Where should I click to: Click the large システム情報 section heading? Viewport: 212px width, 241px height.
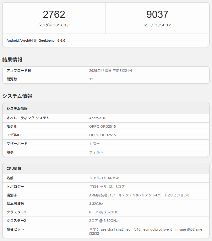coord(17,96)
